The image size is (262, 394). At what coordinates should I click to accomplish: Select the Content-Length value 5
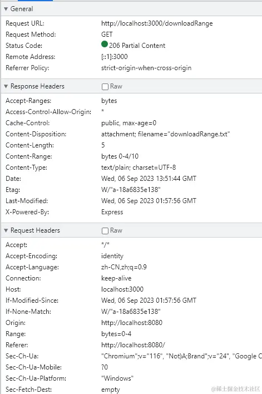coord(103,145)
